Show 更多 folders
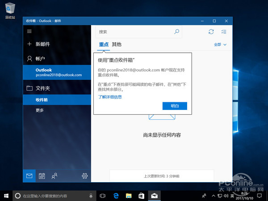The width and height of the screenshot is (268, 201). (x=57, y=110)
